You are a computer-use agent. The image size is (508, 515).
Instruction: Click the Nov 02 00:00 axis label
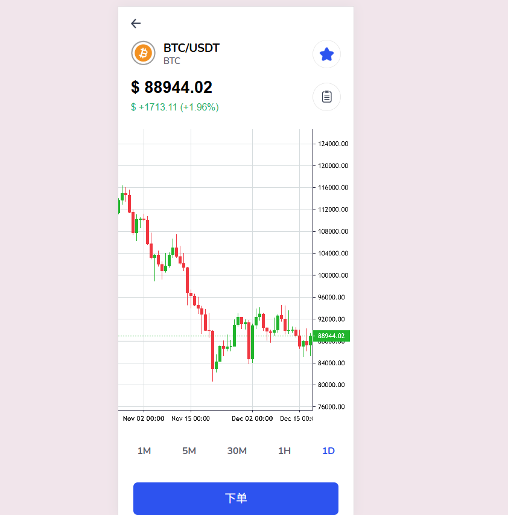click(144, 418)
